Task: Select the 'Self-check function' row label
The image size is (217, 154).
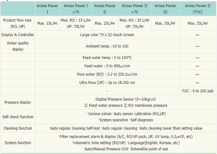Action: (x=18, y=117)
